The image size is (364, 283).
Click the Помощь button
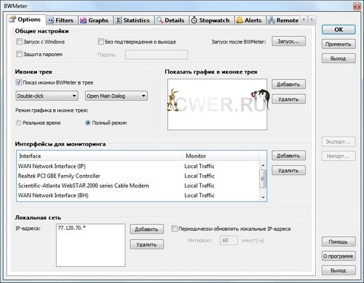339,241
